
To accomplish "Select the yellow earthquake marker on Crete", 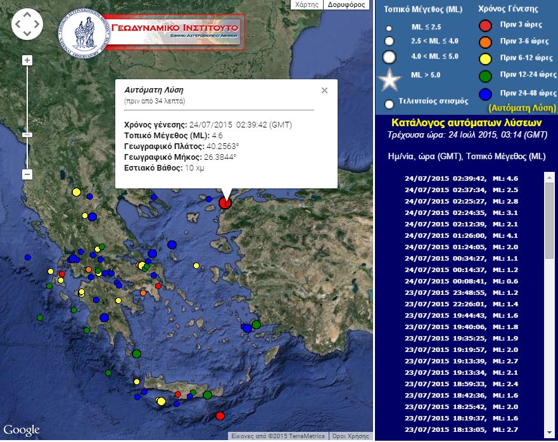I will (161, 400).
